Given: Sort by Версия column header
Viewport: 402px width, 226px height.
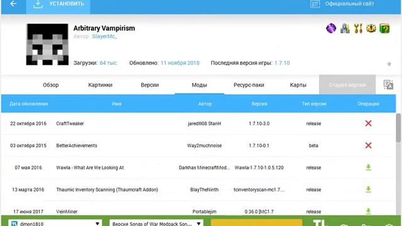Looking at the screenshot, I should pos(259,104).
